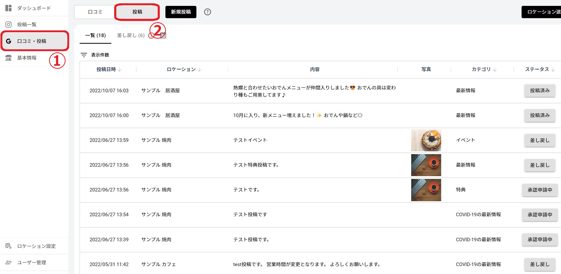Image resolution: width=561 pixels, height=274 pixels.
Task: Switch to 差し戻し (6) tab
Action: [131, 36]
